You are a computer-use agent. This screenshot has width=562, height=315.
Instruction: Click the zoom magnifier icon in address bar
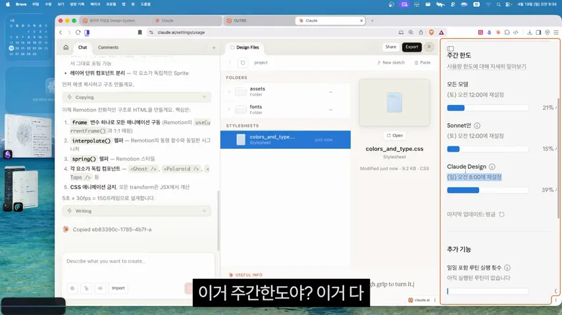tap(411, 32)
